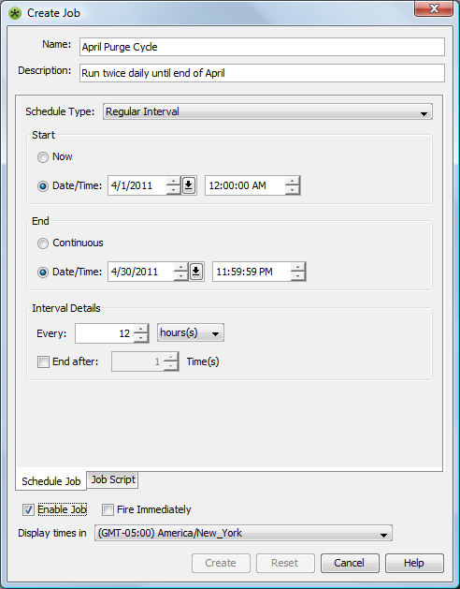Open the End date calendar picker icon
Screen dimensions: 460x589
pos(196,272)
